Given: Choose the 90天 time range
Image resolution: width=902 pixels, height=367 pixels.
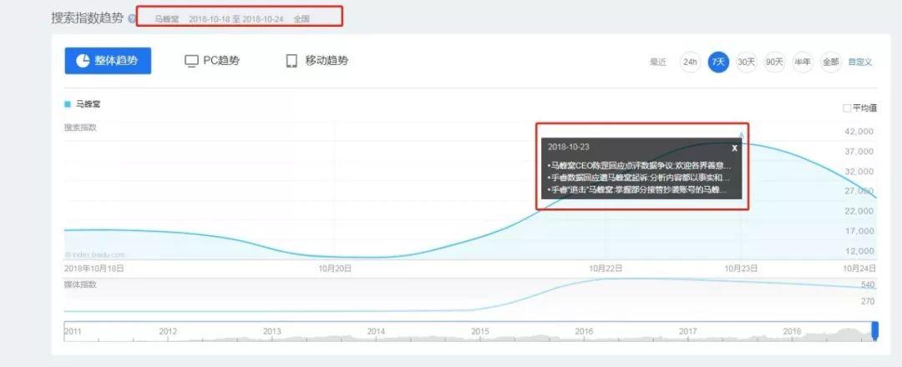Looking at the screenshot, I should 774,62.
